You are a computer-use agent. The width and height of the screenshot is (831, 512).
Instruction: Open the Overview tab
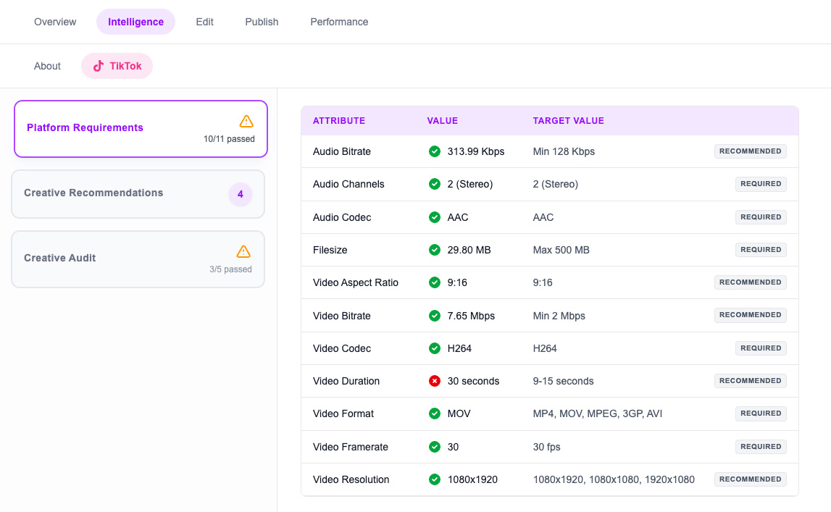[55, 22]
